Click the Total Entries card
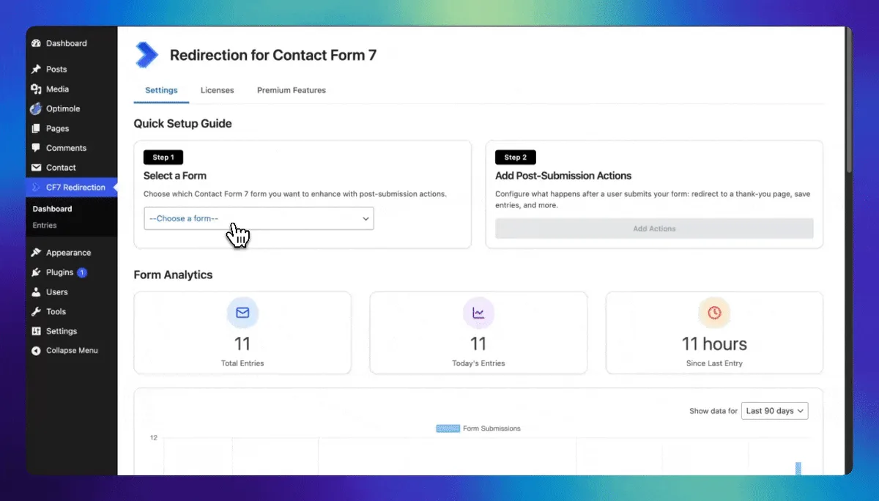The height and width of the screenshot is (501, 879). click(242, 333)
